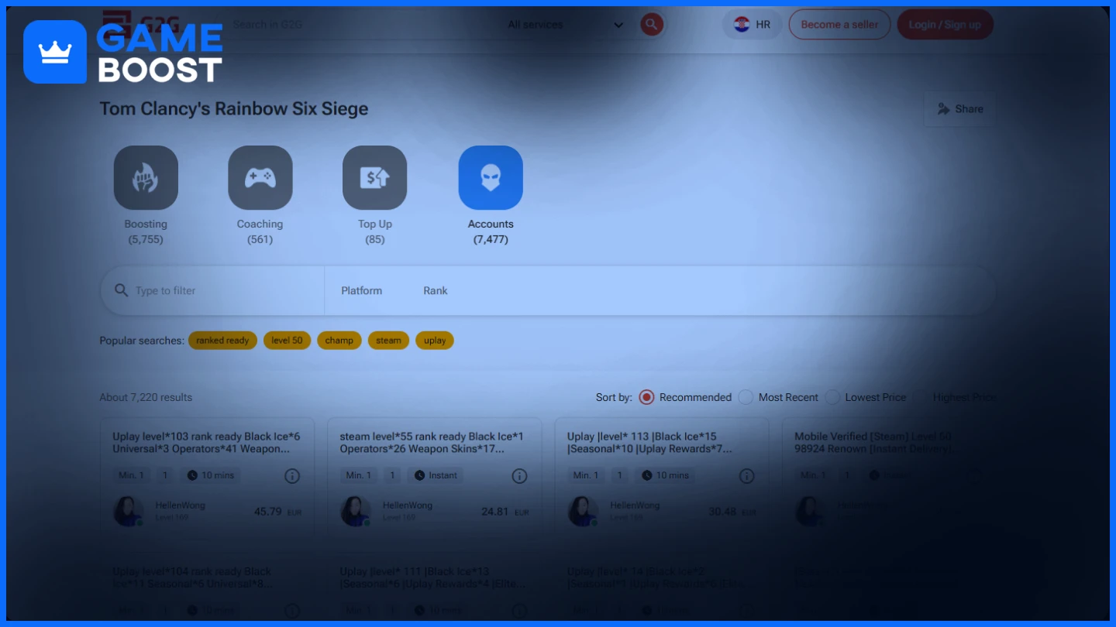1116x627 pixels.
Task: Open the Platform filter dropdown
Action: click(362, 290)
